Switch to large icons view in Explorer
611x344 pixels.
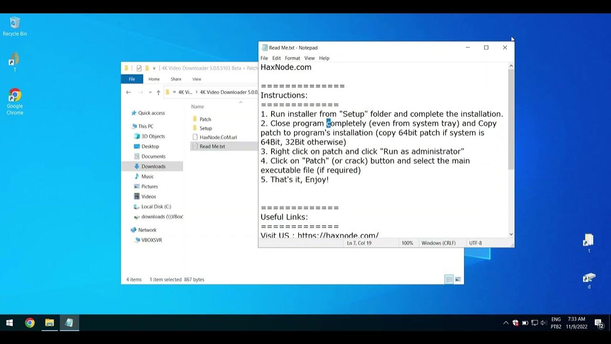pos(458,279)
